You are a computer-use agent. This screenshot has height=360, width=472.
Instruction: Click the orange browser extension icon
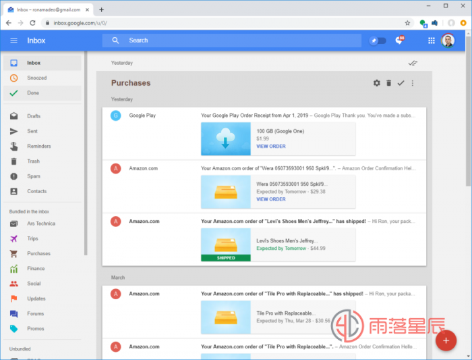463,23
